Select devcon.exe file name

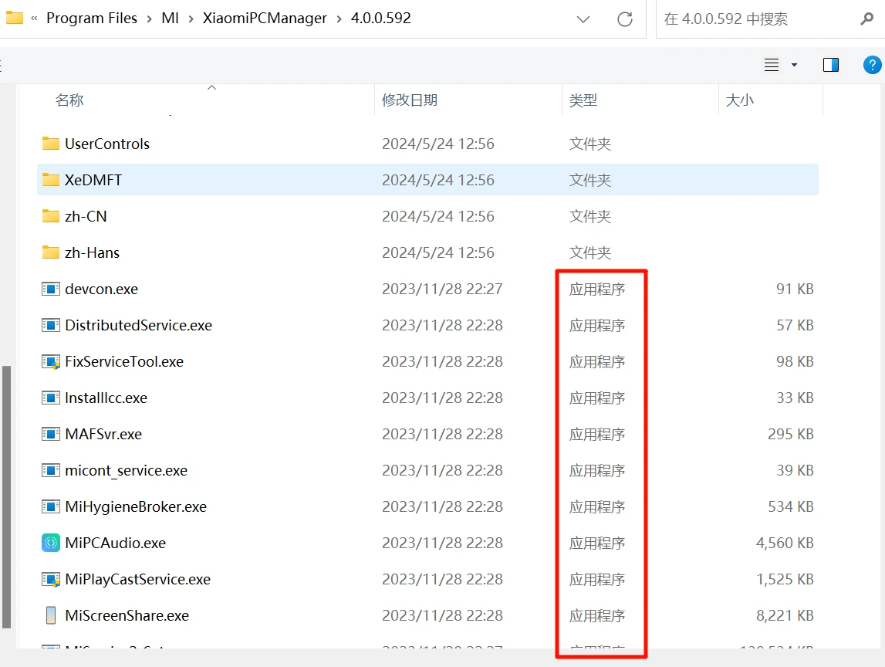102,289
